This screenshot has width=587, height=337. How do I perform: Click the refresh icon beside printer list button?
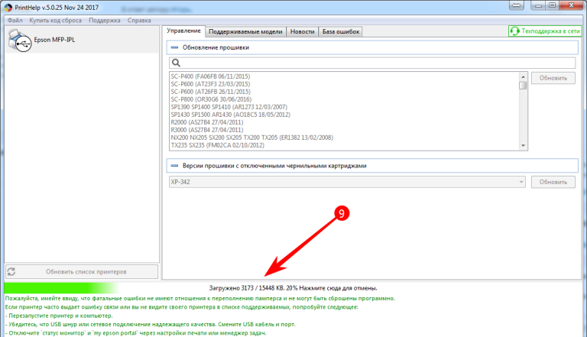click(11, 271)
